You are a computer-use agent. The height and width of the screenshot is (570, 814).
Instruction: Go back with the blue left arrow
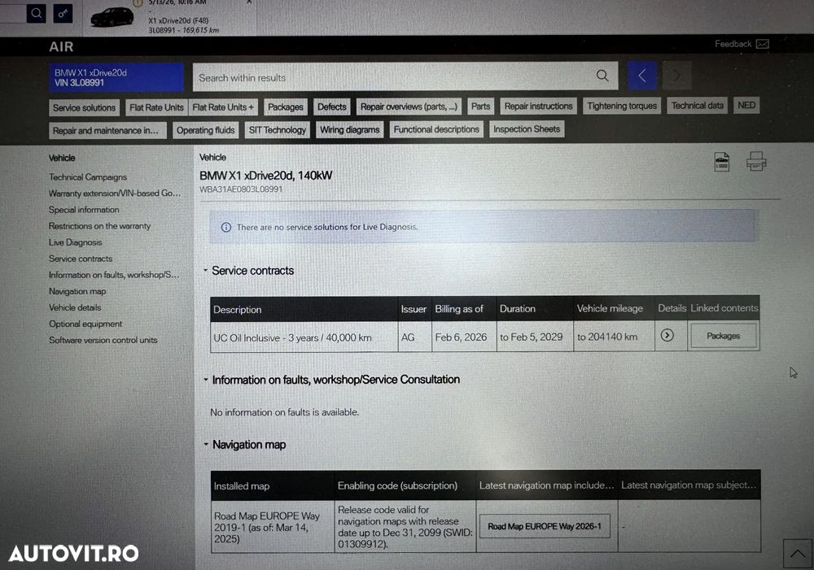pyautogui.click(x=642, y=76)
